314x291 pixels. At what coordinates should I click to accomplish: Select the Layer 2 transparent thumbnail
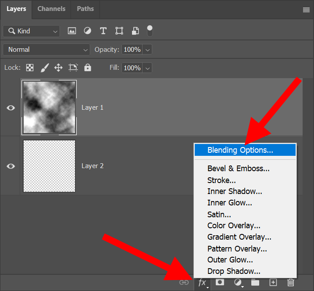[x=49, y=166]
